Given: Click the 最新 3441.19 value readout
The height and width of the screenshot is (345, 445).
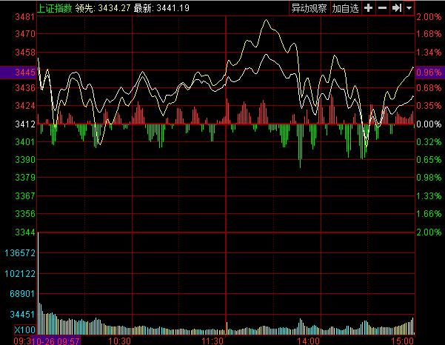Looking at the screenshot, I should [x=161, y=8].
